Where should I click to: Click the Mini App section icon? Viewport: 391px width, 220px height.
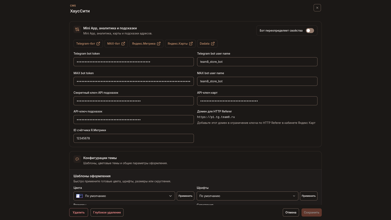pos(77,29)
